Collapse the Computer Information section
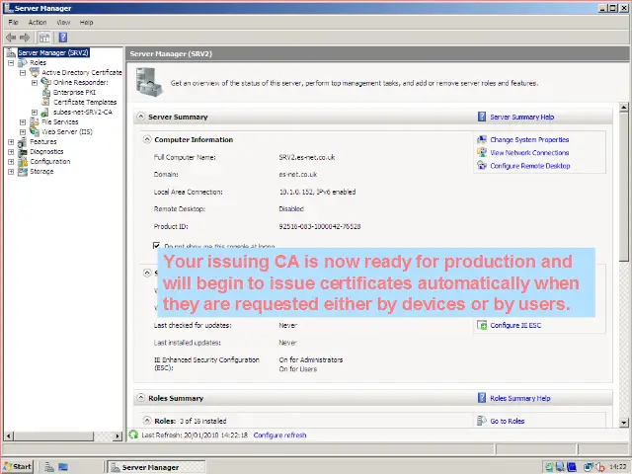Screen dimensions: 632x474 pyautogui.click(x=147, y=139)
